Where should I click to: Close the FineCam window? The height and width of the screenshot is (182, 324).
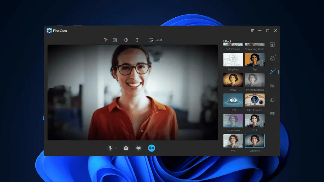275,31
